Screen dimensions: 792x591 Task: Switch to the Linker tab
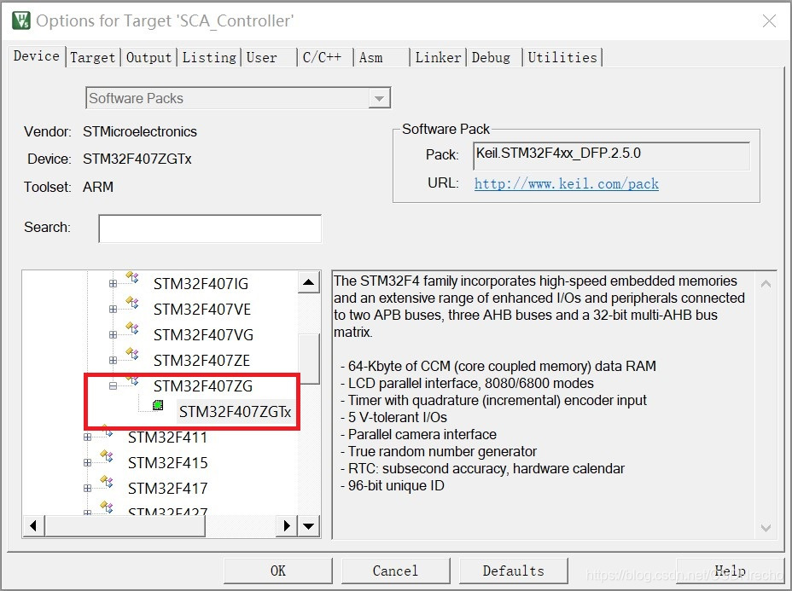438,57
